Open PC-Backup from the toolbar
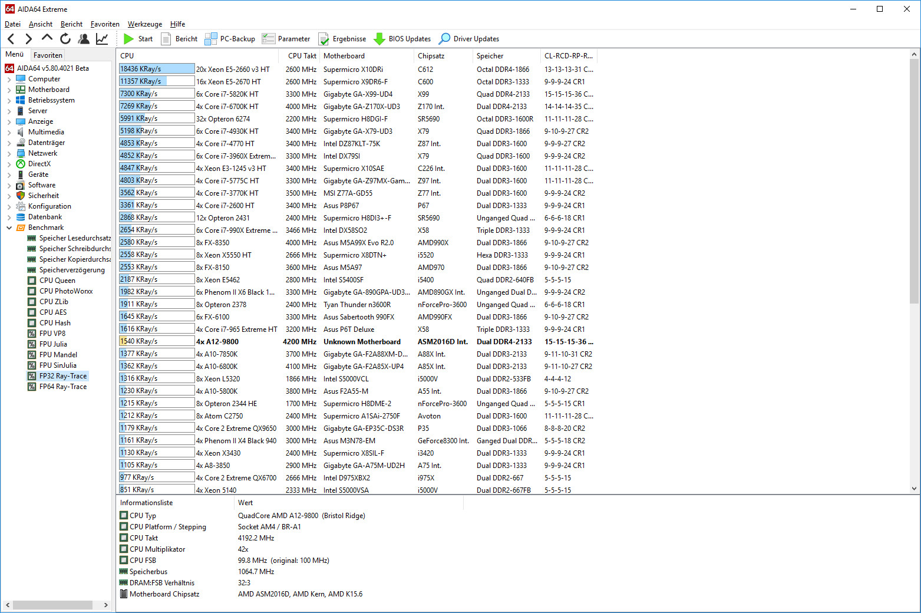The image size is (921, 613). (230, 39)
